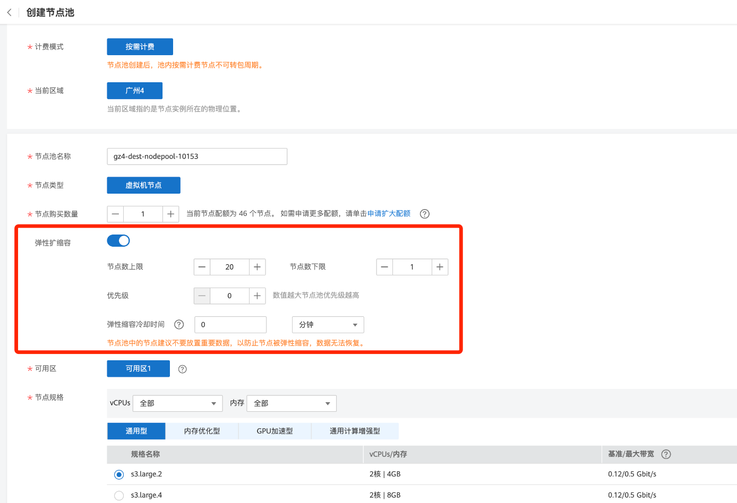Increase 优先级 with plus button
The image size is (737, 503).
pos(257,296)
